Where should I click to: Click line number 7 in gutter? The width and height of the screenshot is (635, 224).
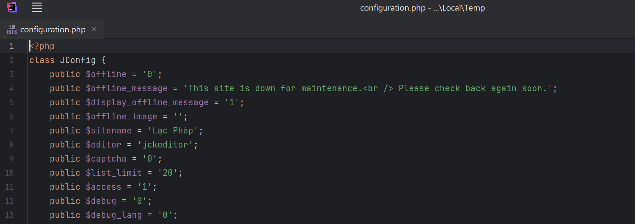click(12, 131)
